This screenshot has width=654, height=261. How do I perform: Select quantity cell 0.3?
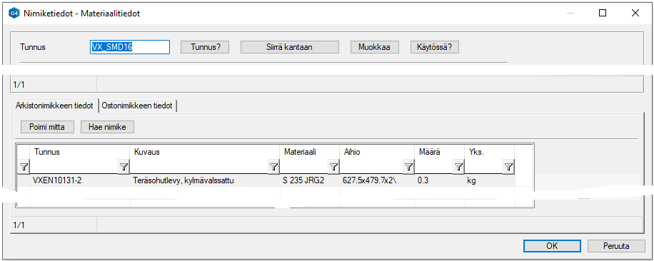pyautogui.click(x=439, y=180)
